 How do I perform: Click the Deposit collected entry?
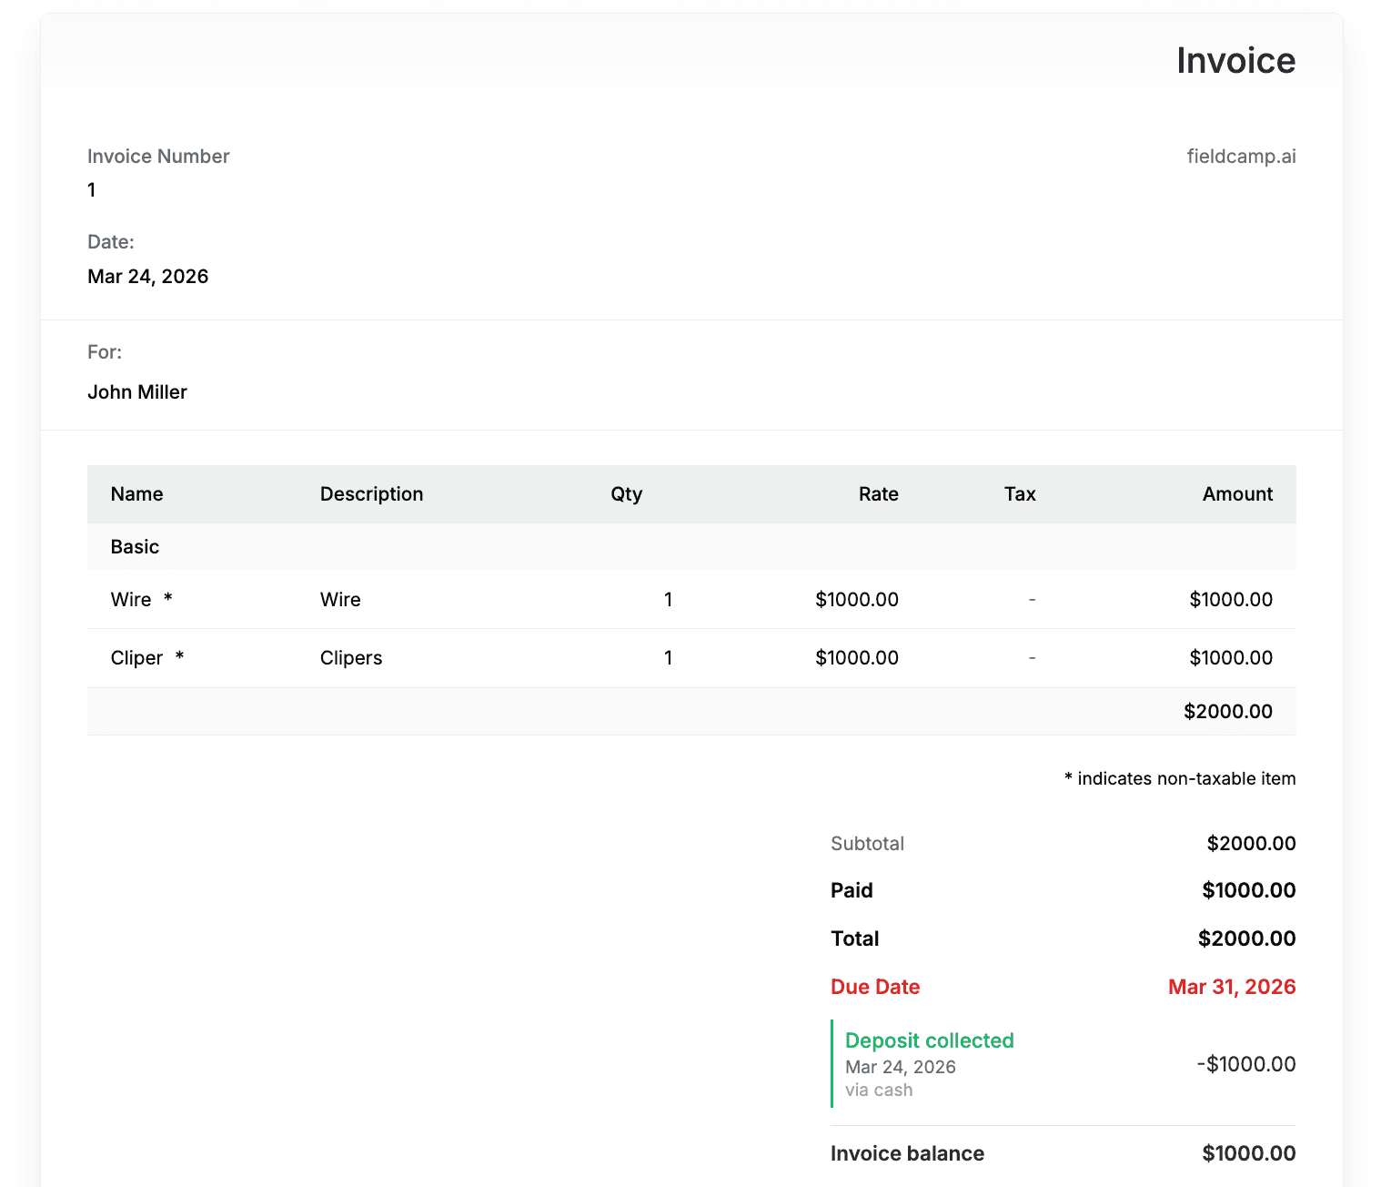[x=929, y=1040]
